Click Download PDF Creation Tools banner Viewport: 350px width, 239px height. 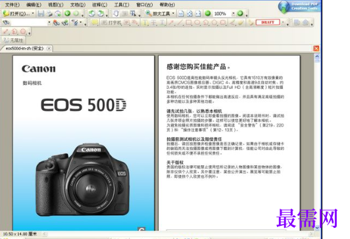click(x=299, y=7)
